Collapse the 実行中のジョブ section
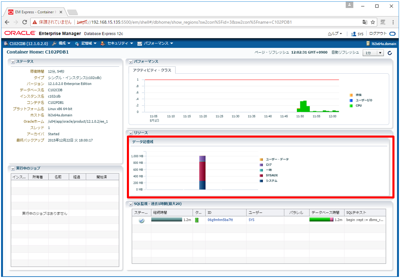The image size is (400, 279). point(13,169)
